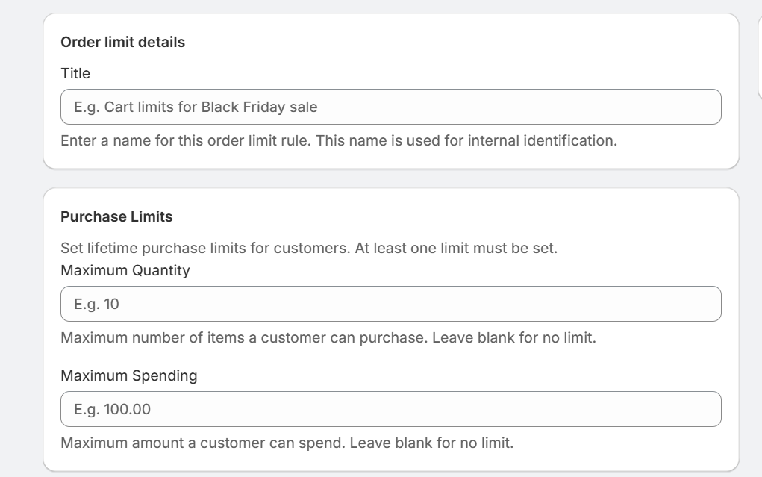Click "At least one limit must be set" sentence
Image resolution: width=762 pixels, height=477 pixels.
tap(455, 248)
